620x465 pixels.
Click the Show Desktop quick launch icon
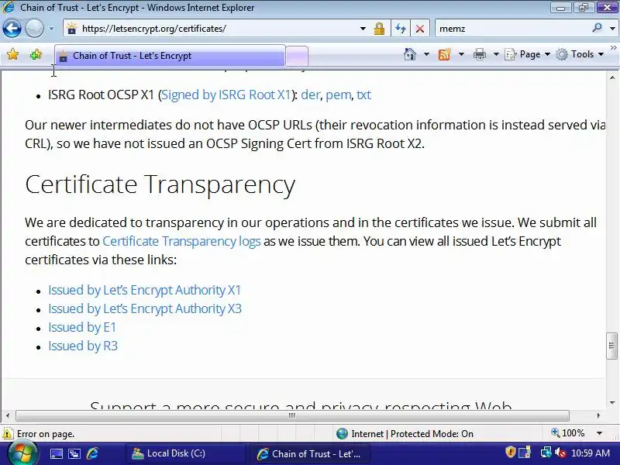point(56,453)
